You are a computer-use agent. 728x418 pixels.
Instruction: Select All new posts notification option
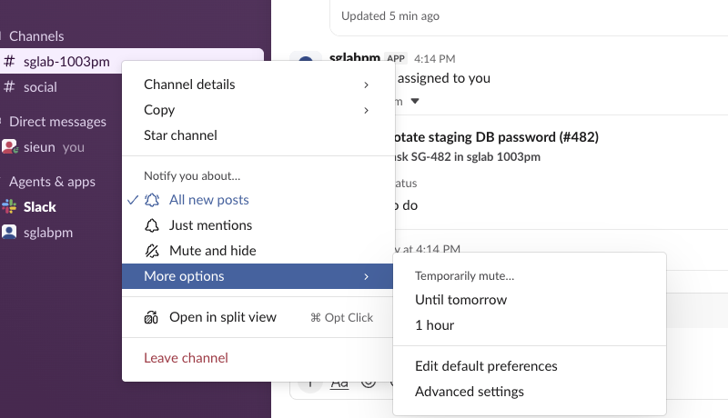tap(258, 200)
